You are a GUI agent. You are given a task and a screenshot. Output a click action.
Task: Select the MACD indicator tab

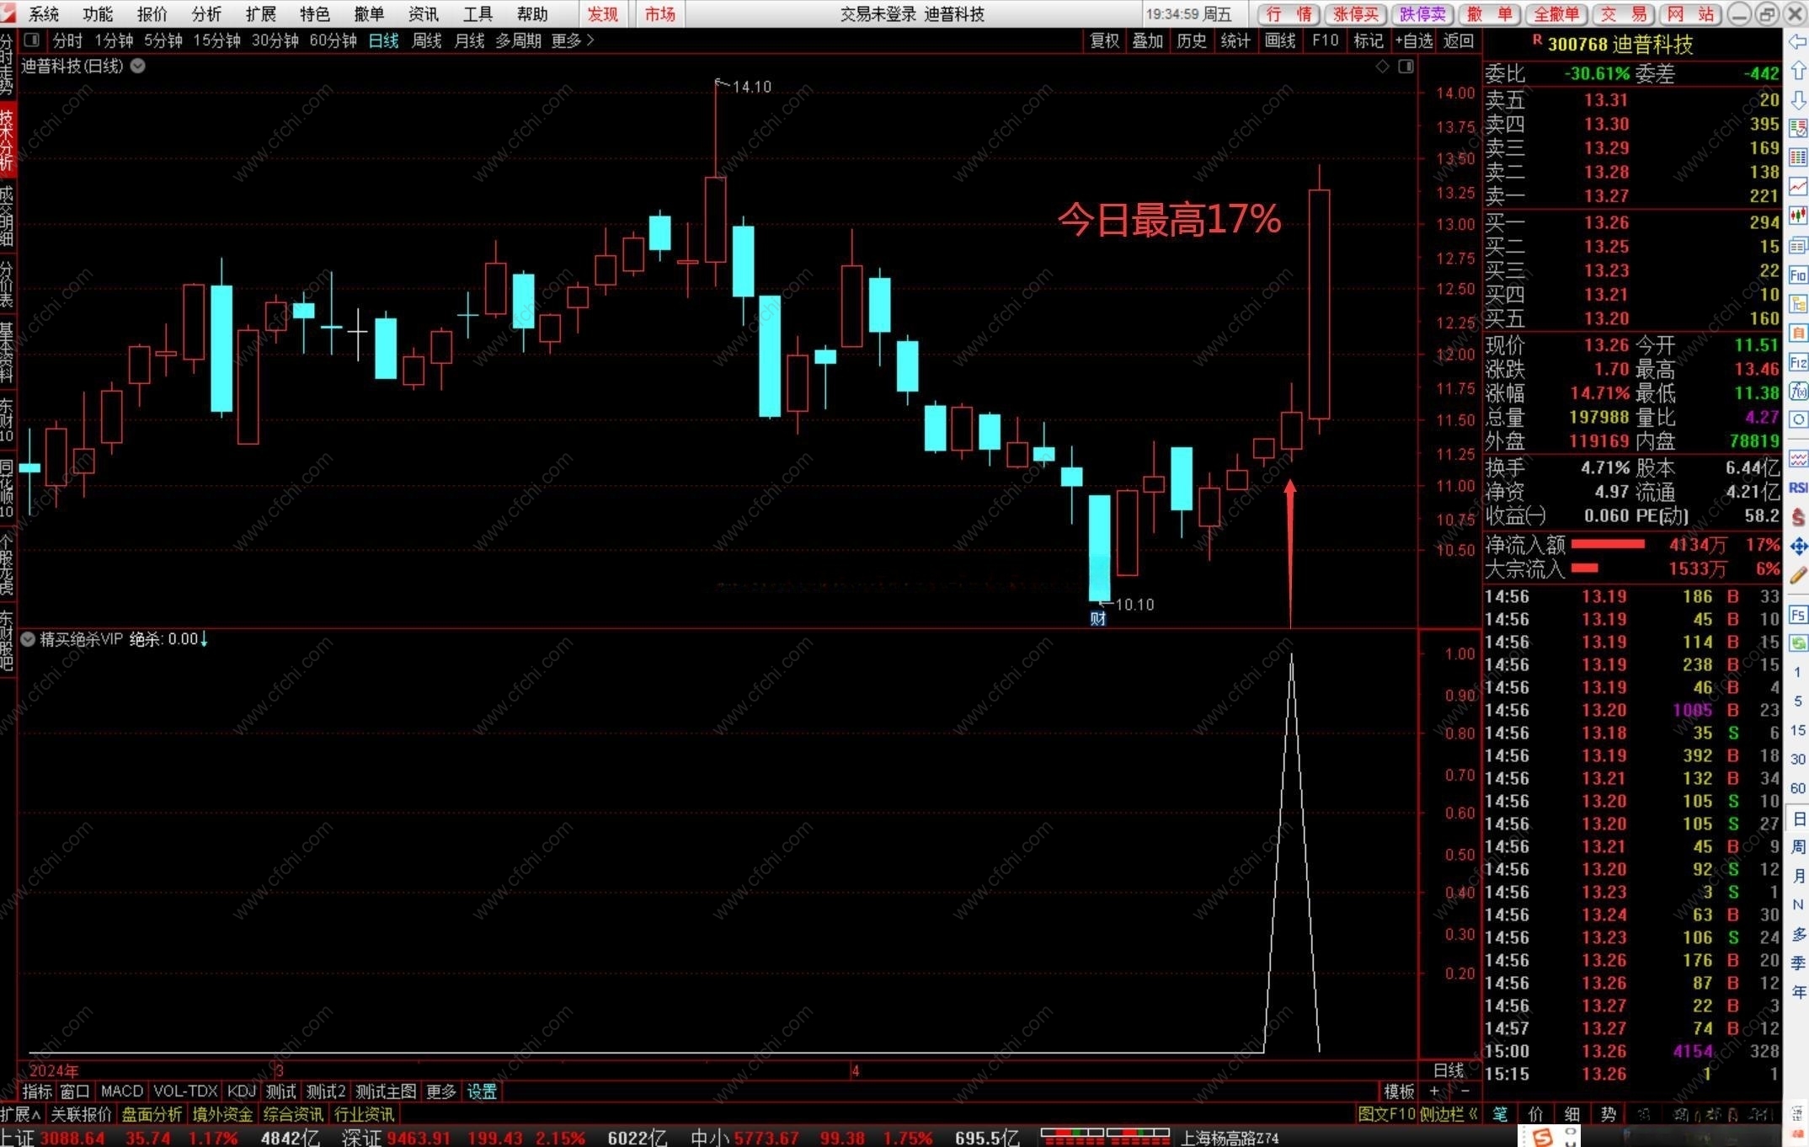point(121,1091)
